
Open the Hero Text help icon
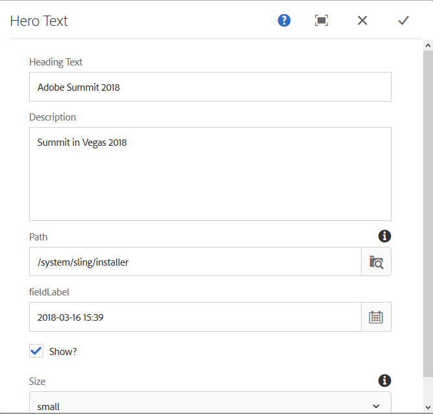pos(284,21)
